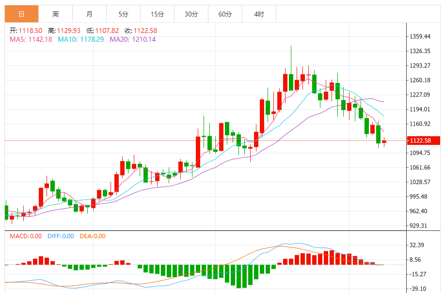
Task: Select the 30分 timeframe tab
Action: (x=191, y=14)
